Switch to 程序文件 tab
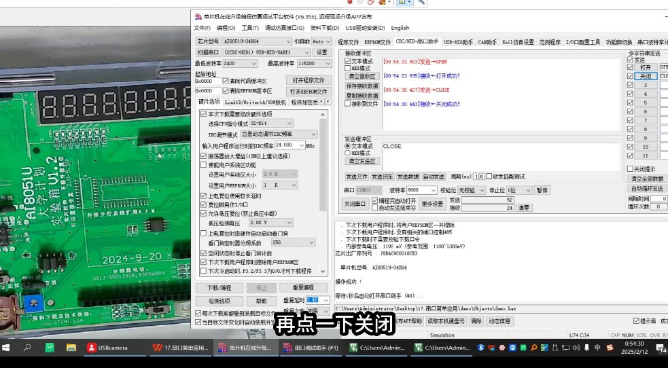 (x=348, y=42)
